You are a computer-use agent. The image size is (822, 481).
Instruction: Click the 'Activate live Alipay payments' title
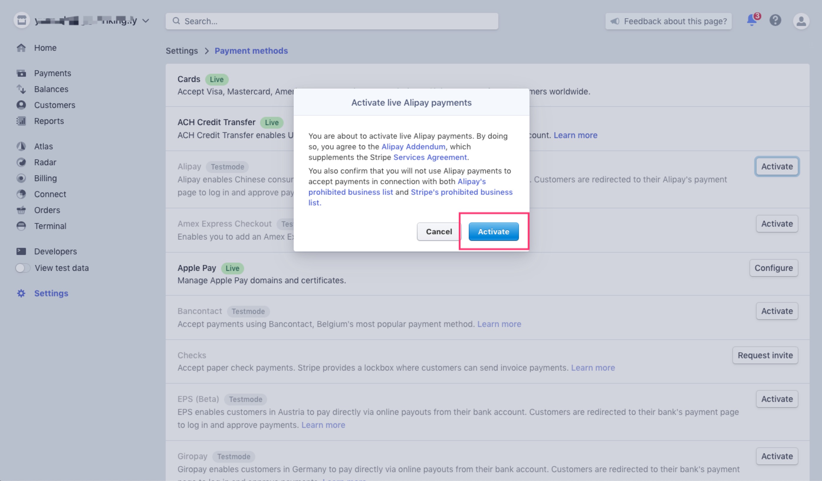pyautogui.click(x=411, y=102)
